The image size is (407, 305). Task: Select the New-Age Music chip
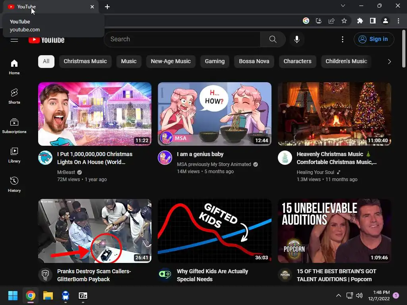pos(171,62)
